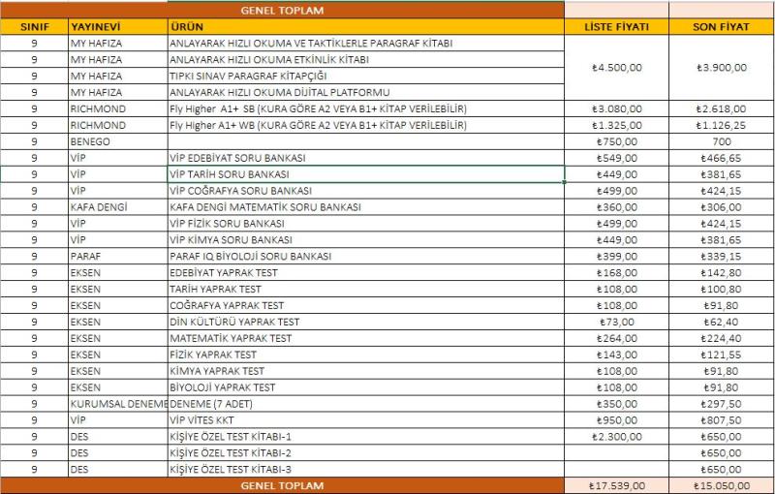Click the ₺1.325,00 list price cell
775x494 pixels.
point(616,125)
